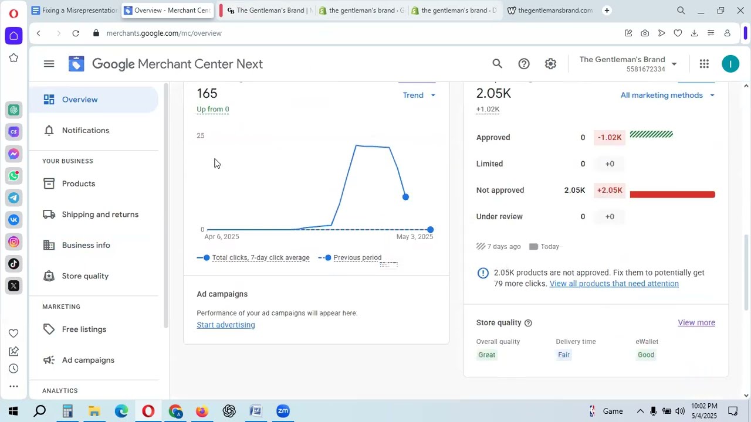Click the bookmark heart icon in address bar
The image size is (751, 422).
coord(678,33)
